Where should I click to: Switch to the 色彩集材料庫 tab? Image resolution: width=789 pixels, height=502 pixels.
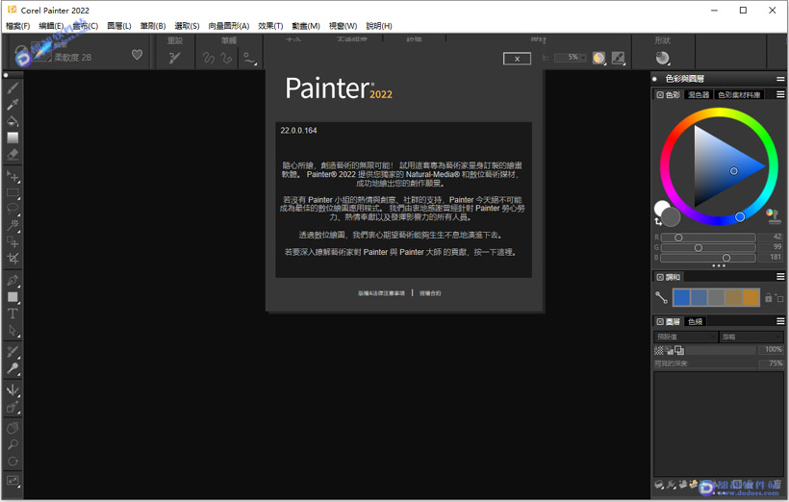tap(739, 94)
